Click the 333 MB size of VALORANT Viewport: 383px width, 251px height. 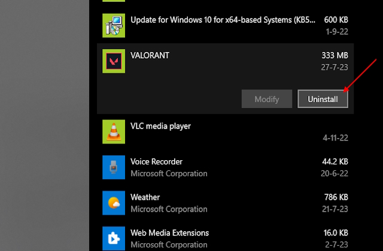[335, 56]
